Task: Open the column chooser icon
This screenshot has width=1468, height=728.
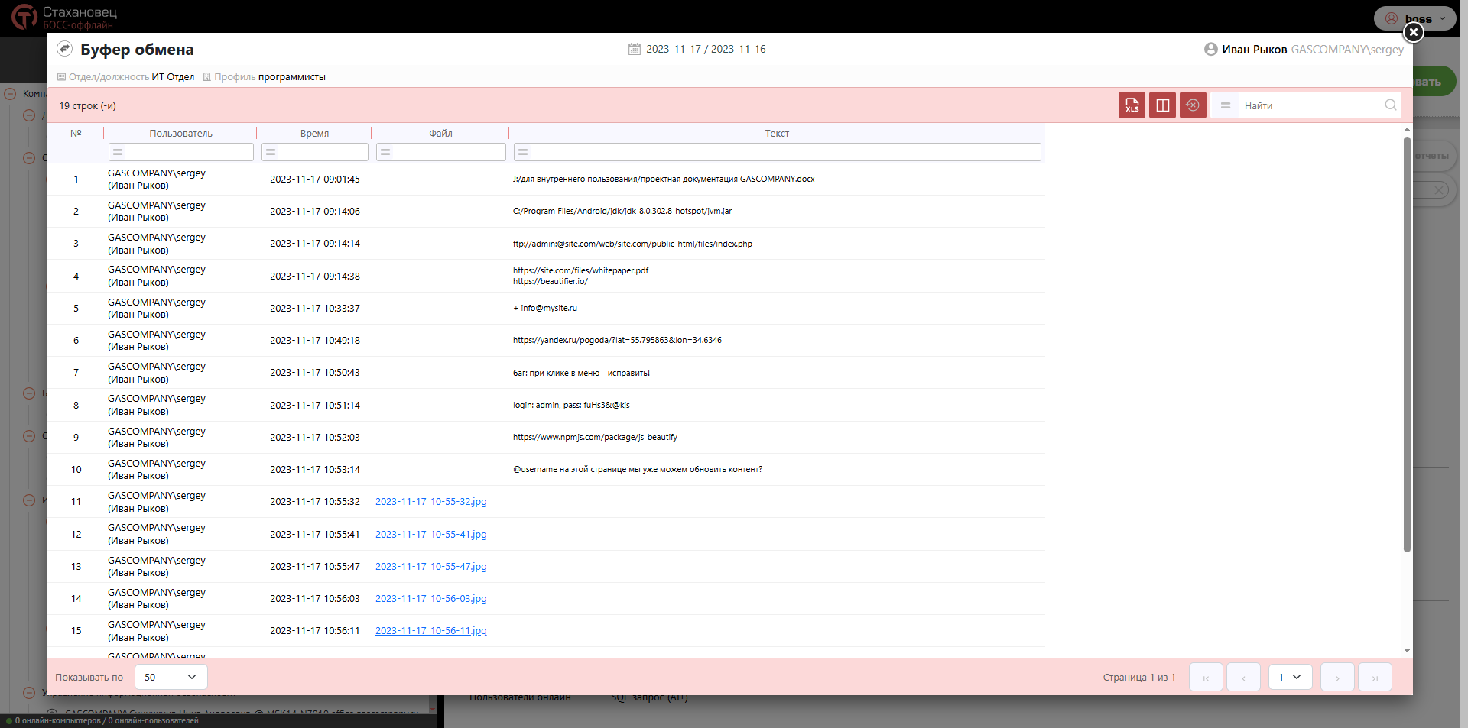Action: point(1162,105)
